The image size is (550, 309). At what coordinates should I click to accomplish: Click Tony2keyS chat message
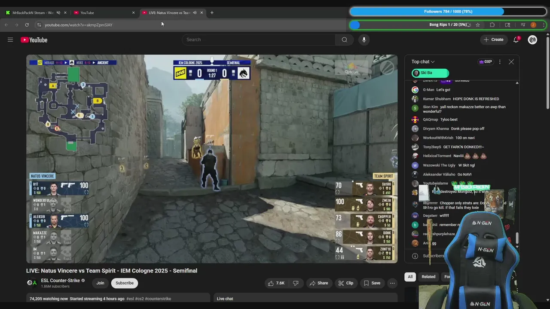pos(464,147)
